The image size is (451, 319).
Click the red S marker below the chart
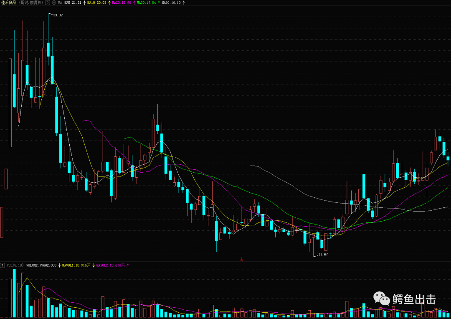(x=242, y=259)
